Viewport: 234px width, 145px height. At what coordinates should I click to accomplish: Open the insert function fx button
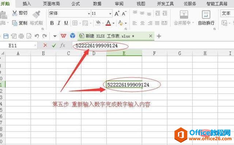[x=63, y=45]
